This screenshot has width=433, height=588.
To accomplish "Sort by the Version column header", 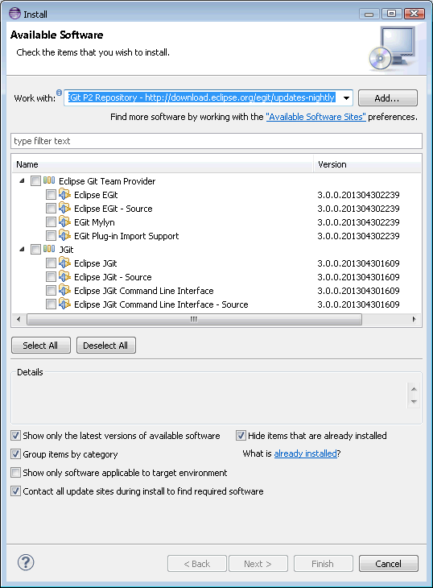I will [x=367, y=164].
